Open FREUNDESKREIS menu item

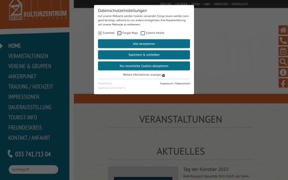(x=25, y=128)
